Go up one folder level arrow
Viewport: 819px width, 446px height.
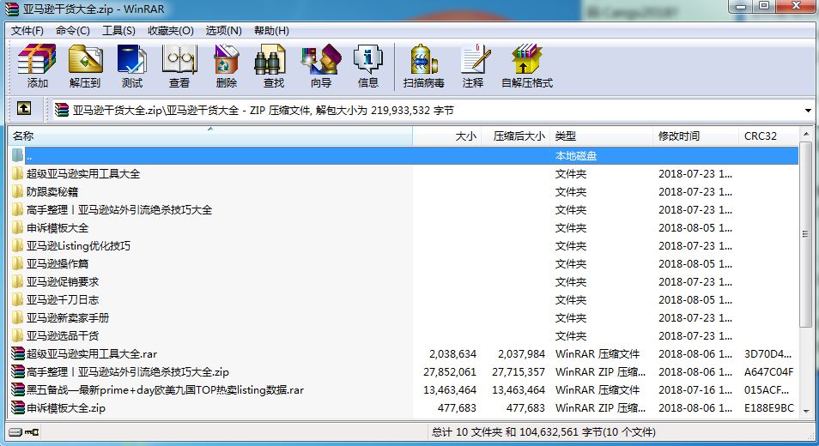click(23, 109)
